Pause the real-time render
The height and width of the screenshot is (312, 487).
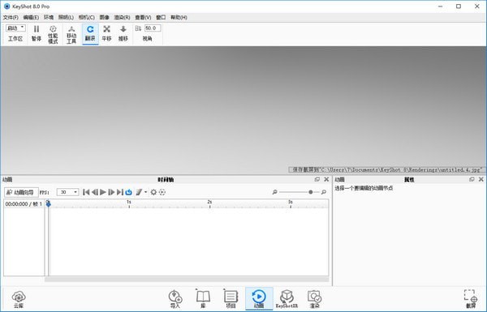(x=37, y=33)
